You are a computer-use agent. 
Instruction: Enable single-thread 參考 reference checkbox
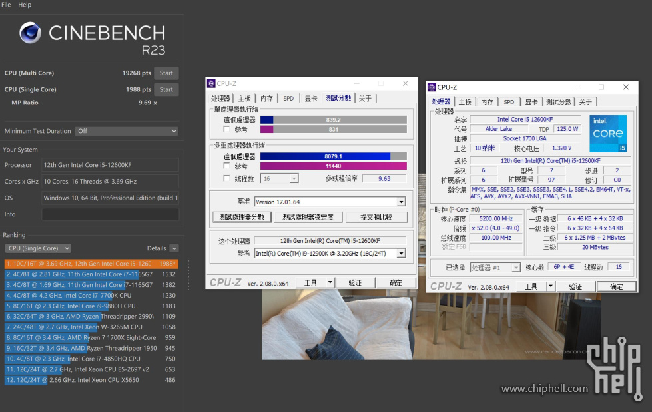pyautogui.click(x=226, y=129)
